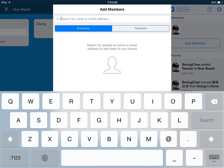224x168 pixels.
Task: Tap the J key
Action: [139, 120]
